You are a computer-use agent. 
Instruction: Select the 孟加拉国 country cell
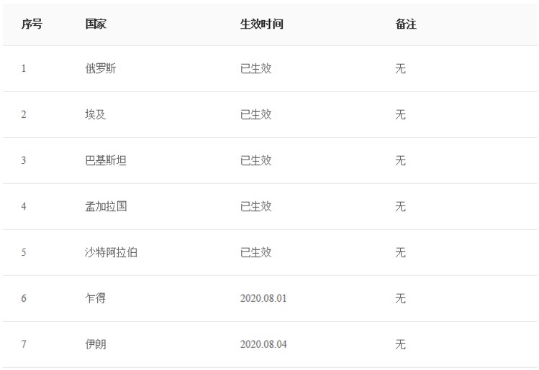pyautogui.click(x=106, y=207)
